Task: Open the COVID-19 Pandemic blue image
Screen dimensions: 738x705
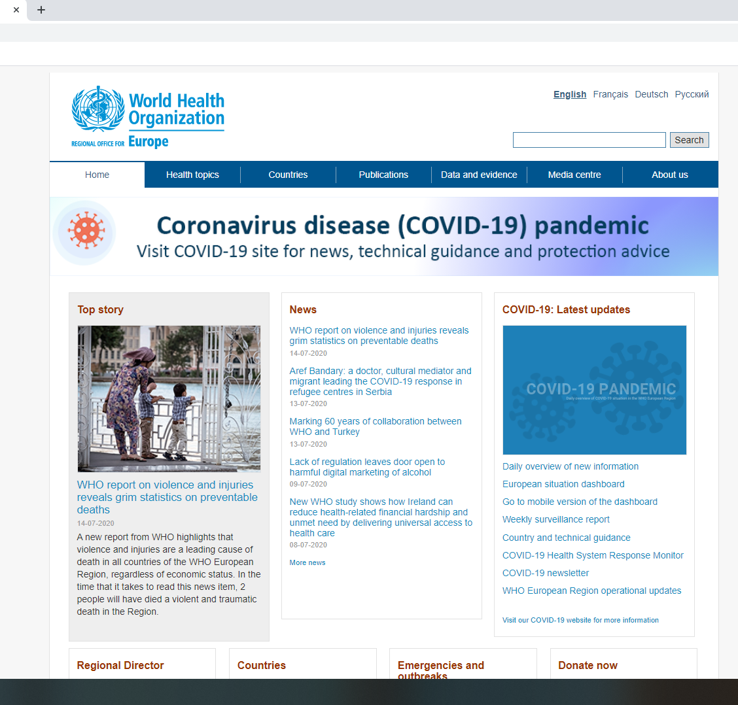Action: point(595,390)
